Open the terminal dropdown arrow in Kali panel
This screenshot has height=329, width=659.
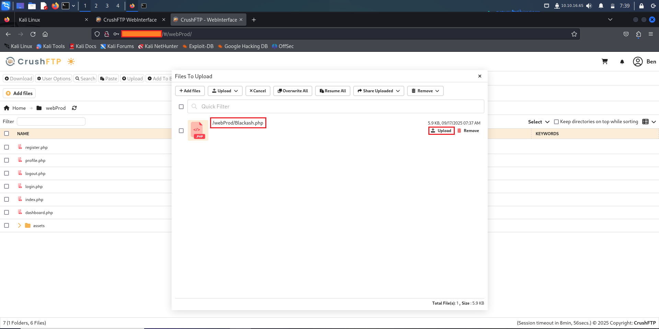(73, 5)
